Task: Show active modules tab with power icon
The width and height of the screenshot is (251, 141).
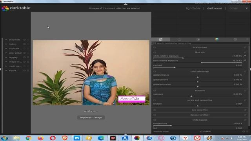Action: click(x=179, y=39)
